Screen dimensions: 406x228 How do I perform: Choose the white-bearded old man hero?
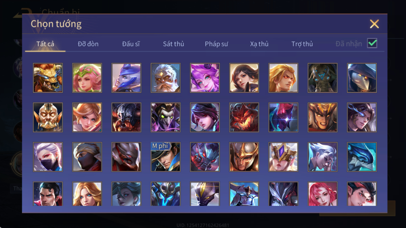pos(166,78)
